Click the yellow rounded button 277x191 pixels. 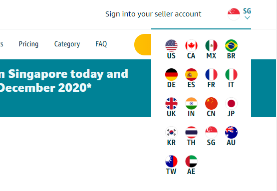pos(143,44)
